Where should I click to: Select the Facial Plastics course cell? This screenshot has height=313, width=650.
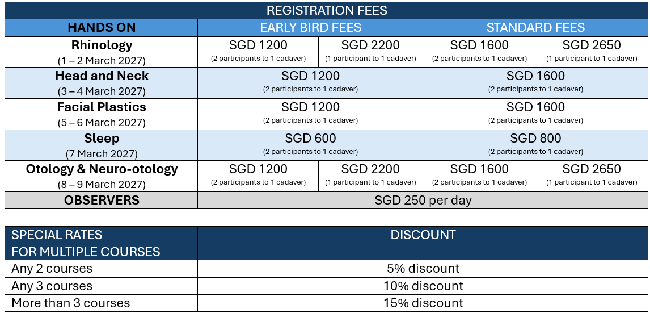[x=102, y=114]
